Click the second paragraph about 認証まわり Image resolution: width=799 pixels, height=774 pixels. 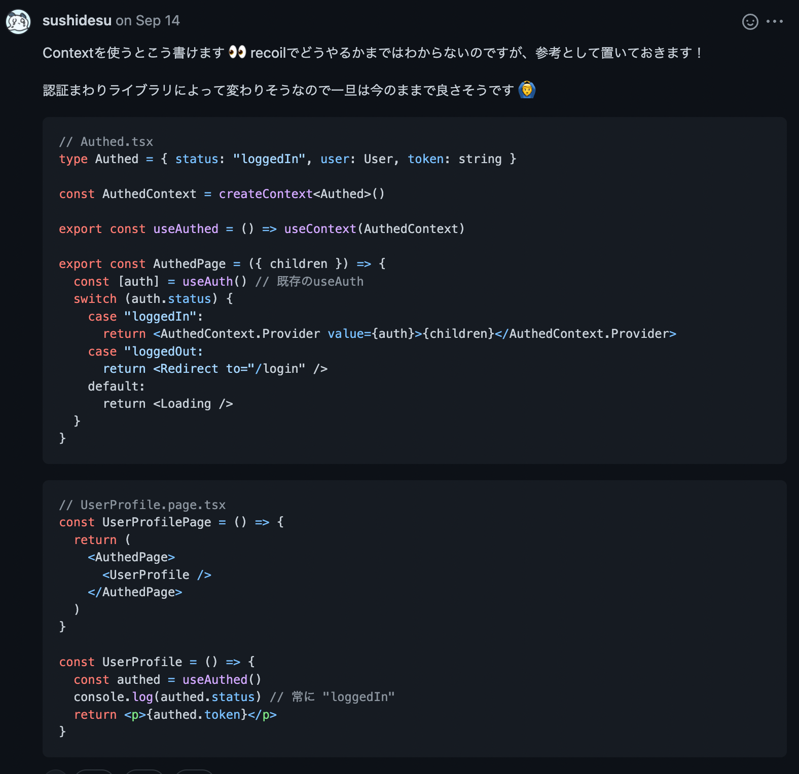(x=289, y=90)
